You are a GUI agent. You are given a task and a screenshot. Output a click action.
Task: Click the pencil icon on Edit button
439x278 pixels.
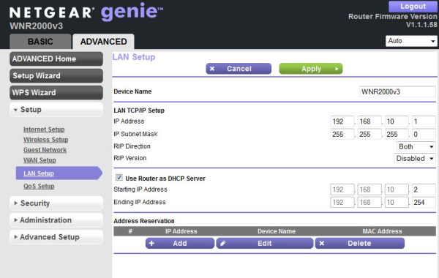[x=223, y=244]
